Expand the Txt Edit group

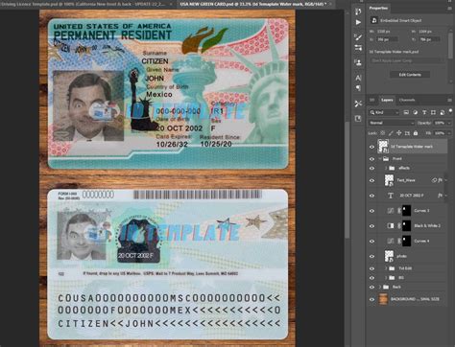point(386,268)
